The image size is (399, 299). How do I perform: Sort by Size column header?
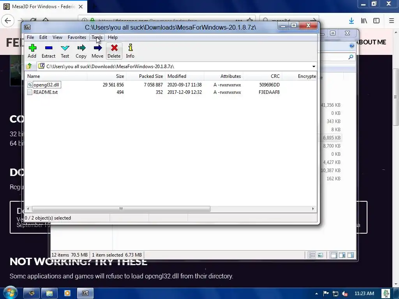pyautogui.click(x=107, y=76)
